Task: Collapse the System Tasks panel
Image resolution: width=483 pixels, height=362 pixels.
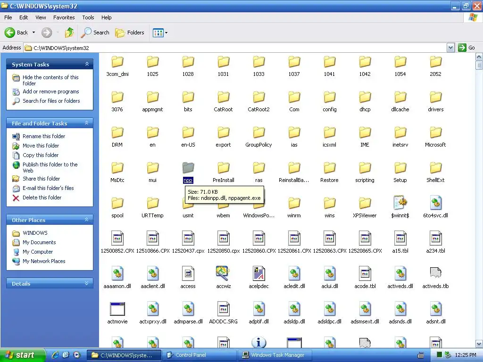Action: [x=87, y=64]
